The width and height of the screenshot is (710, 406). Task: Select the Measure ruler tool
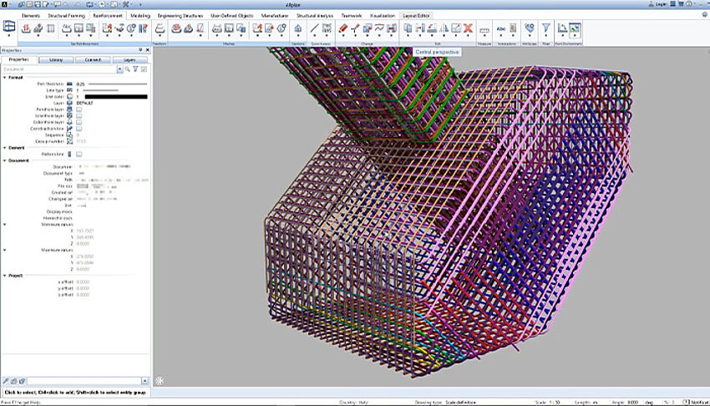(484, 29)
